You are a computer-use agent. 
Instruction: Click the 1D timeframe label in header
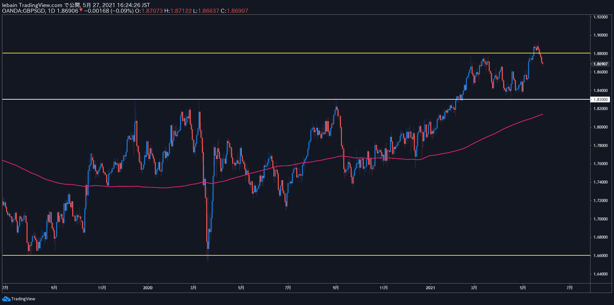point(51,11)
